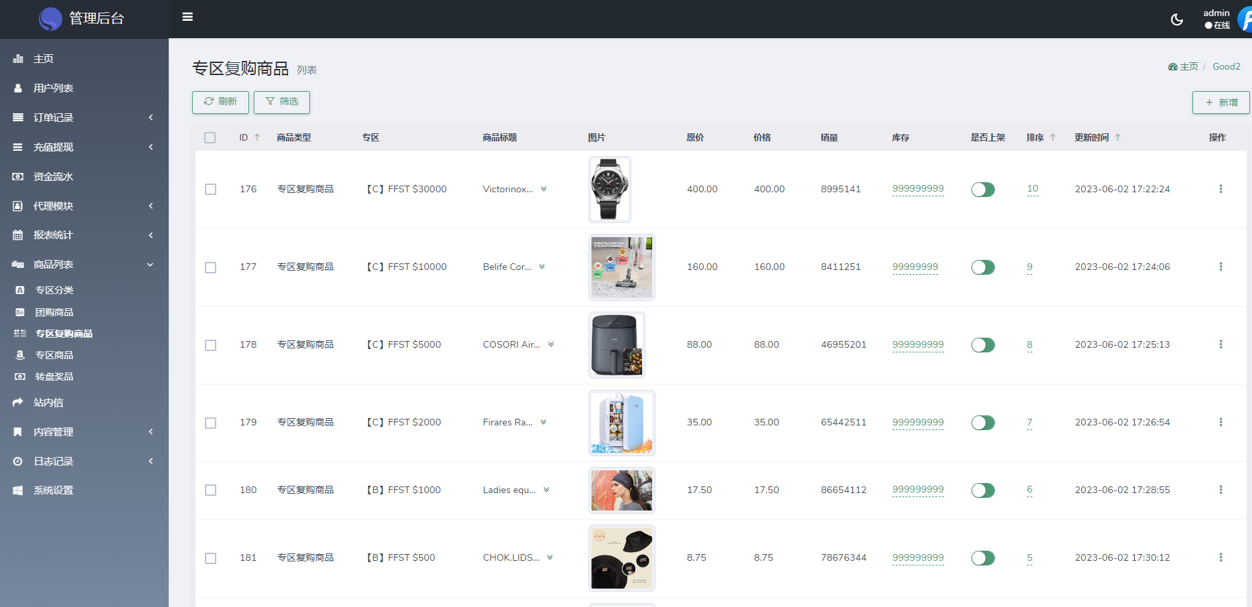This screenshot has width=1252, height=607.
Task: Open the actions menu for row 176
Action: [x=1221, y=189]
